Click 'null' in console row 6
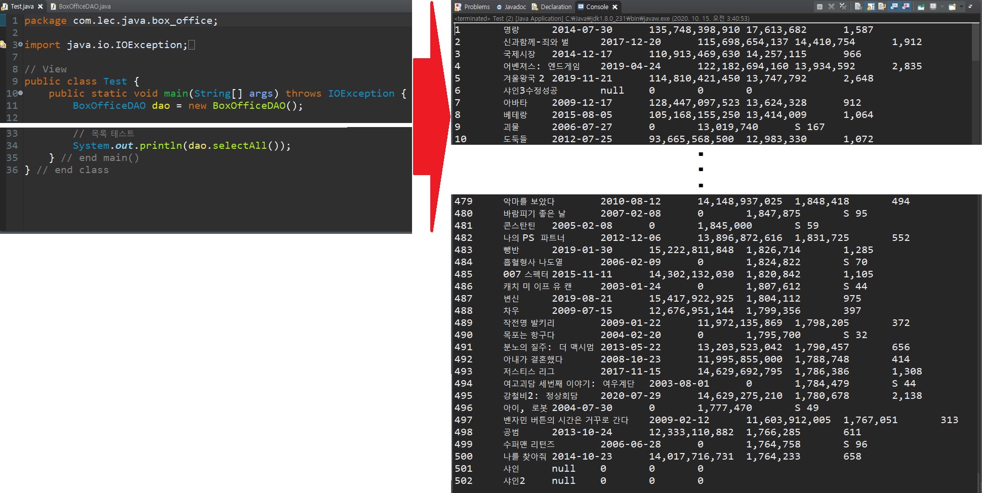Image resolution: width=982 pixels, height=493 pixels. [x=612, y=91]
